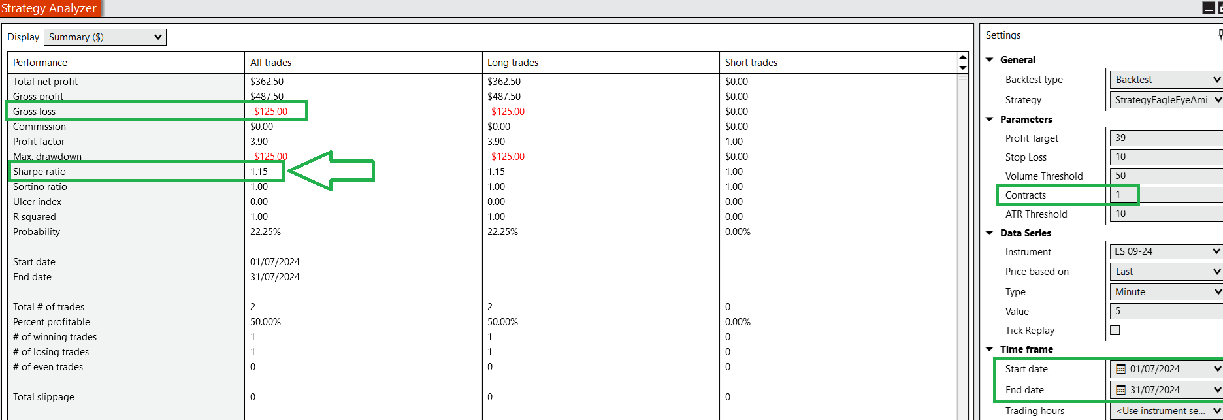Open the Start date calendar picker icon
The height and width of the screenshot is (420, 1223).
pos(1120,369)
